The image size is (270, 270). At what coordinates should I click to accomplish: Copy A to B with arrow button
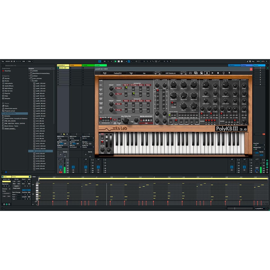click(x=213, y=73)
